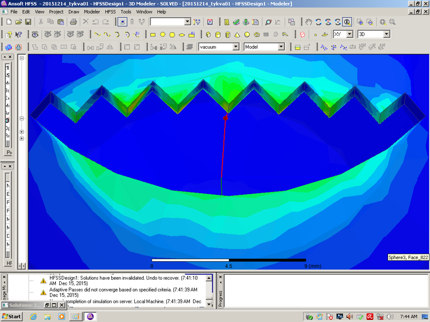Click the Draw rectangle tool
This screenshot has width=430, height=322.
coord(153,34)
